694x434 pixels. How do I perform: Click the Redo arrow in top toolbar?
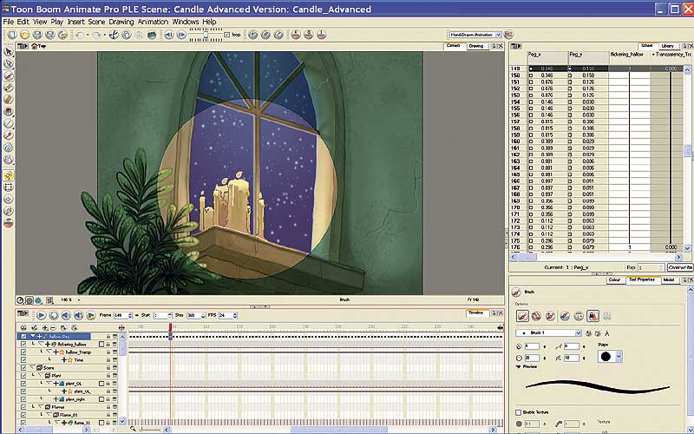96,35
